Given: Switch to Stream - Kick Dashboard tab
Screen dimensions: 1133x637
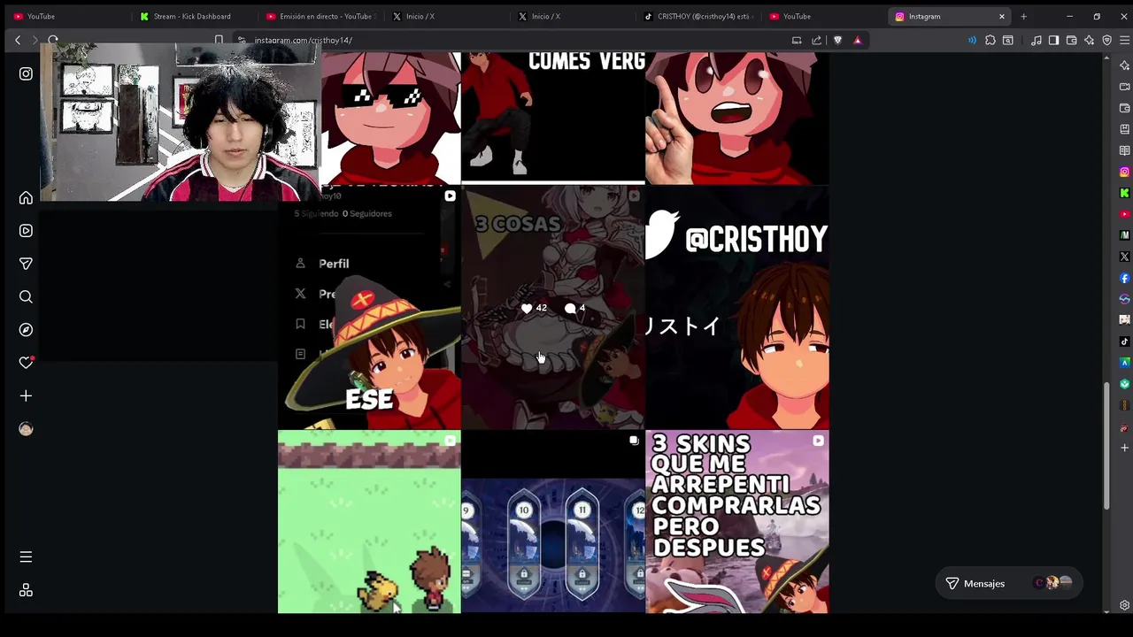Looking at the screenshot, I should pos(192,16).
